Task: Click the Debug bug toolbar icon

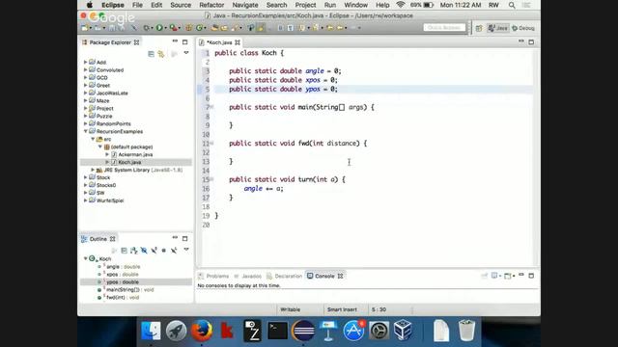Action: click(146, 28)
